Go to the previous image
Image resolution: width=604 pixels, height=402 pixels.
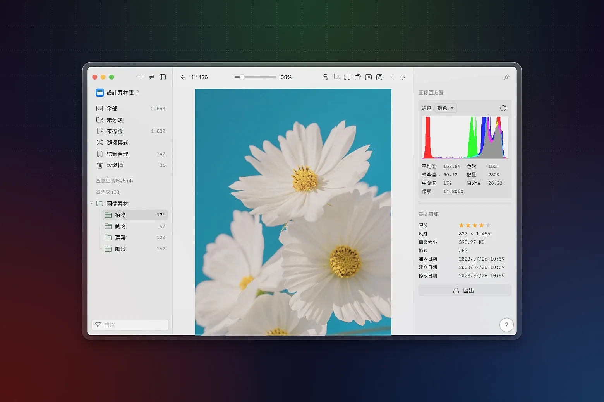[393, 77]
